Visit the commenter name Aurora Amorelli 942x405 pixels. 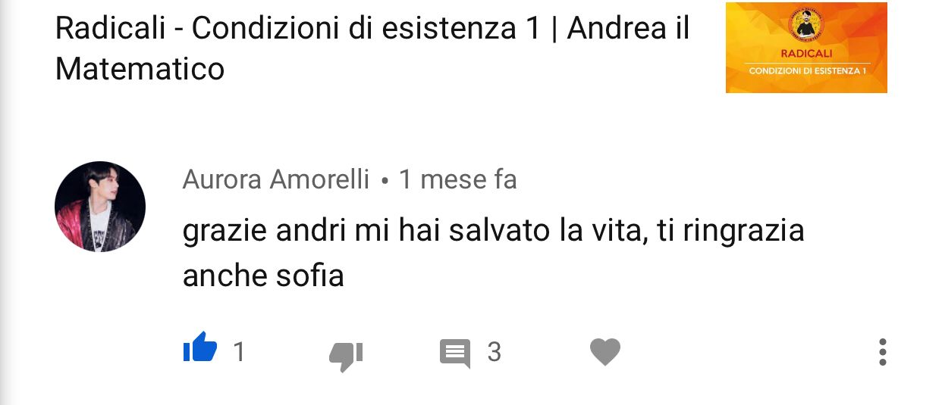tap(276, 180)
